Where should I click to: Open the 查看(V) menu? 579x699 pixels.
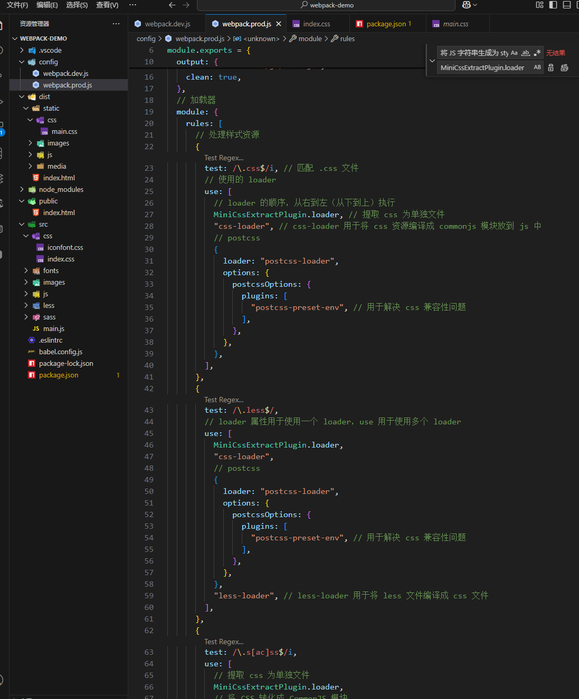[x=107, y=5]
